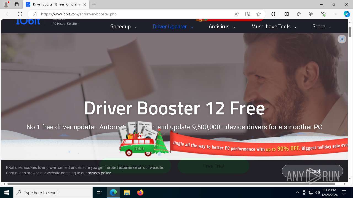The image size is (353, 198).
Task: Accept the cookies with I Accept
Action: (x=312, y=171)
